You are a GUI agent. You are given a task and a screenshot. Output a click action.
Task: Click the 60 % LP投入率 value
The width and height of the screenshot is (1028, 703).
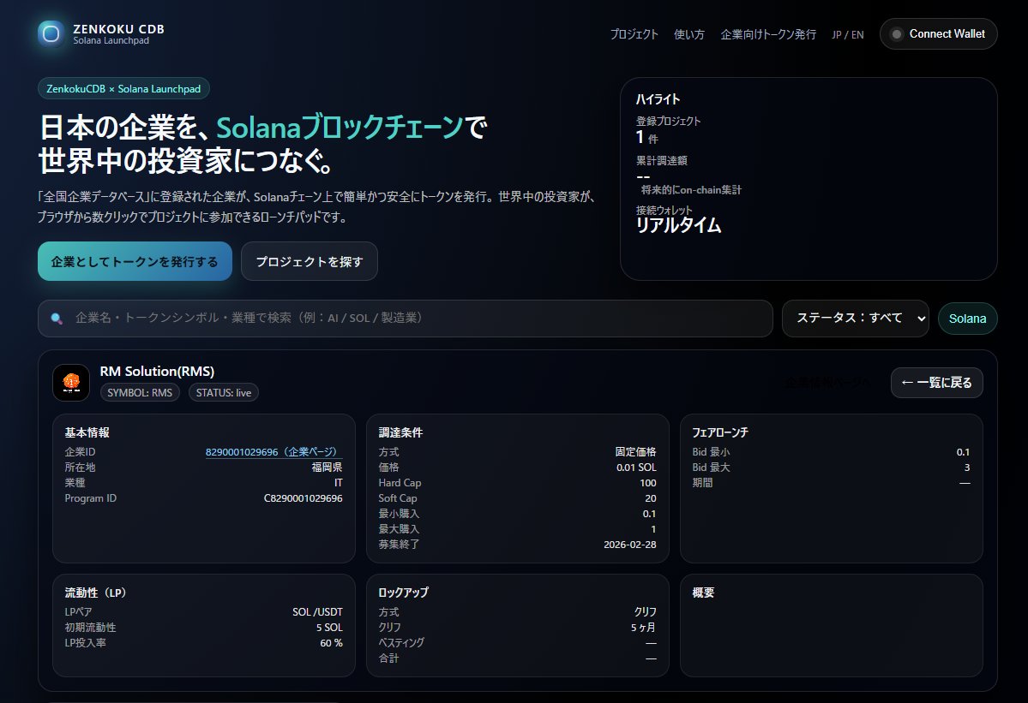(x=331, y=643)
